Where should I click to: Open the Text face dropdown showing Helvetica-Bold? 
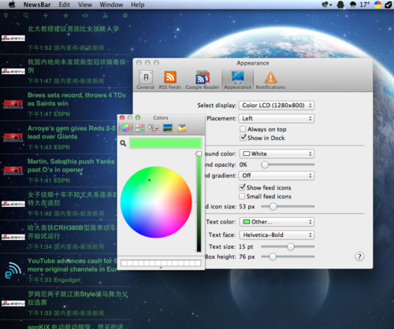(277, 235)
